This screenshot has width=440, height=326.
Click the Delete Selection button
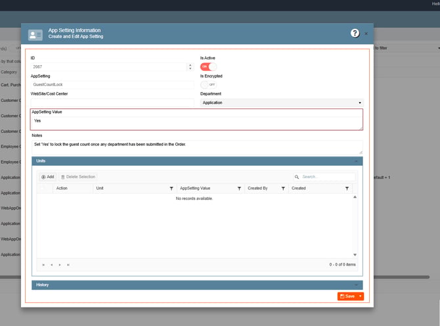point(78,177)
